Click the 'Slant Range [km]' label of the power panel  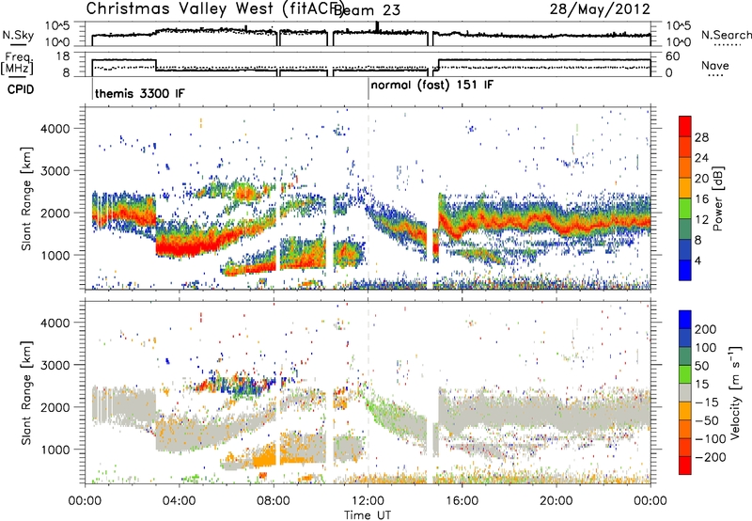26,198
